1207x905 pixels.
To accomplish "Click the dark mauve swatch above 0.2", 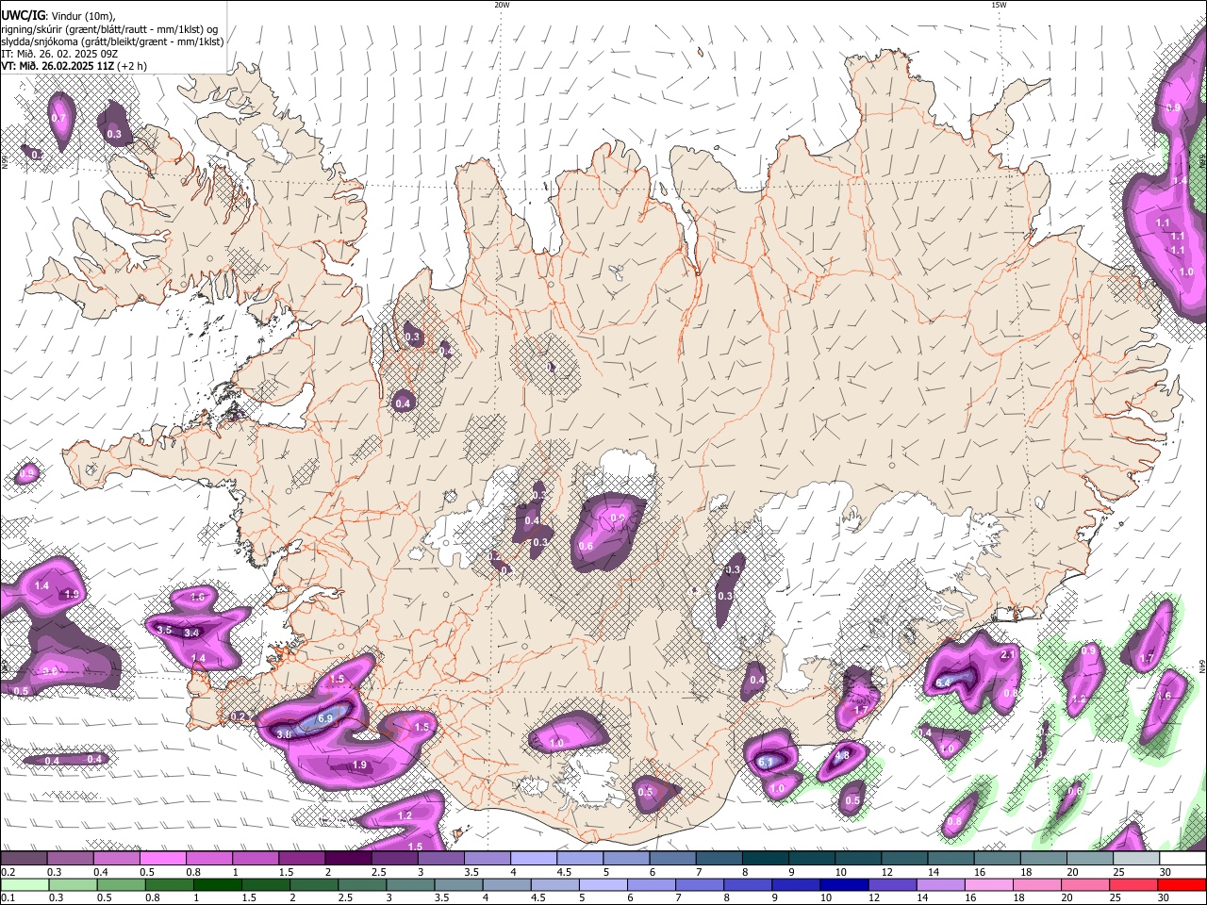I will [x=24, y=859].
